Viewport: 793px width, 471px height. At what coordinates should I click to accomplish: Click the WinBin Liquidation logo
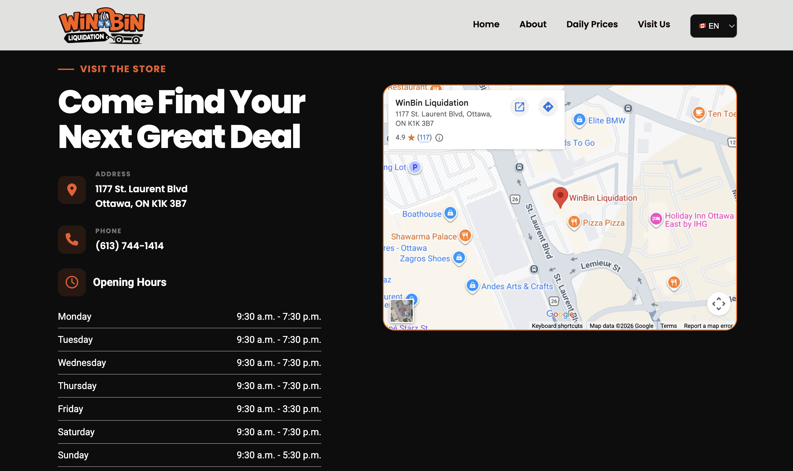click(102, 25)
